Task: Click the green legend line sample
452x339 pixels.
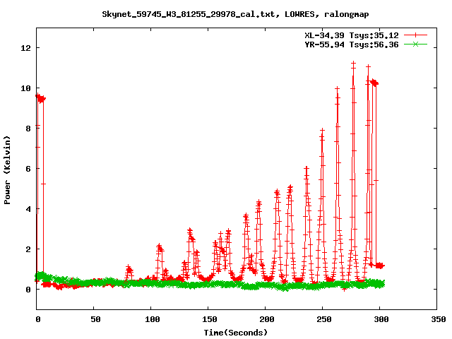Action: 415,44
